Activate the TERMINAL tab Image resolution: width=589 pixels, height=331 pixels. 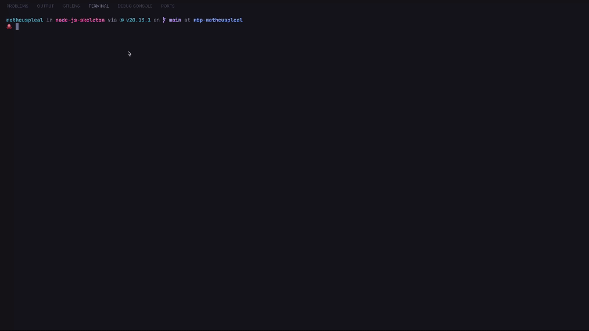(98, 6)
